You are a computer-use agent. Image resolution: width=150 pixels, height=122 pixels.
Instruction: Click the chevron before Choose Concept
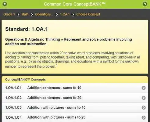click(x=73, y=14)
